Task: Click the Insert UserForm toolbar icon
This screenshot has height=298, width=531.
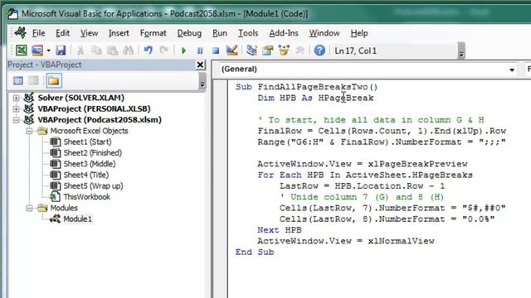Action: (37, 50)
